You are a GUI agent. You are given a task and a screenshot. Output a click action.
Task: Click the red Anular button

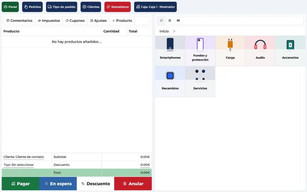(x=133, y=184)
